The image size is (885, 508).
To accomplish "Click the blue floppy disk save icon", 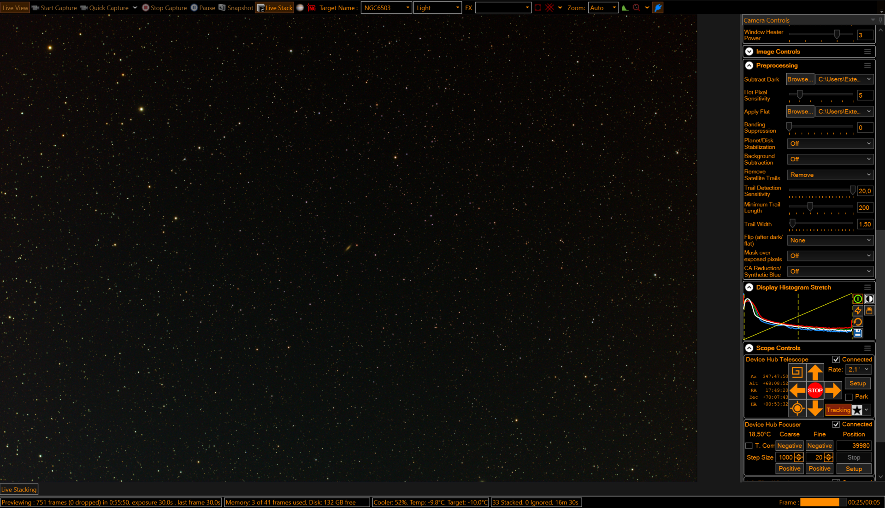I will point(858,333).
